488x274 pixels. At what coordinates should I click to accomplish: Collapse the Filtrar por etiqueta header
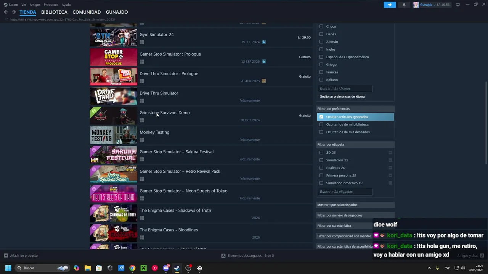(355, 145)
